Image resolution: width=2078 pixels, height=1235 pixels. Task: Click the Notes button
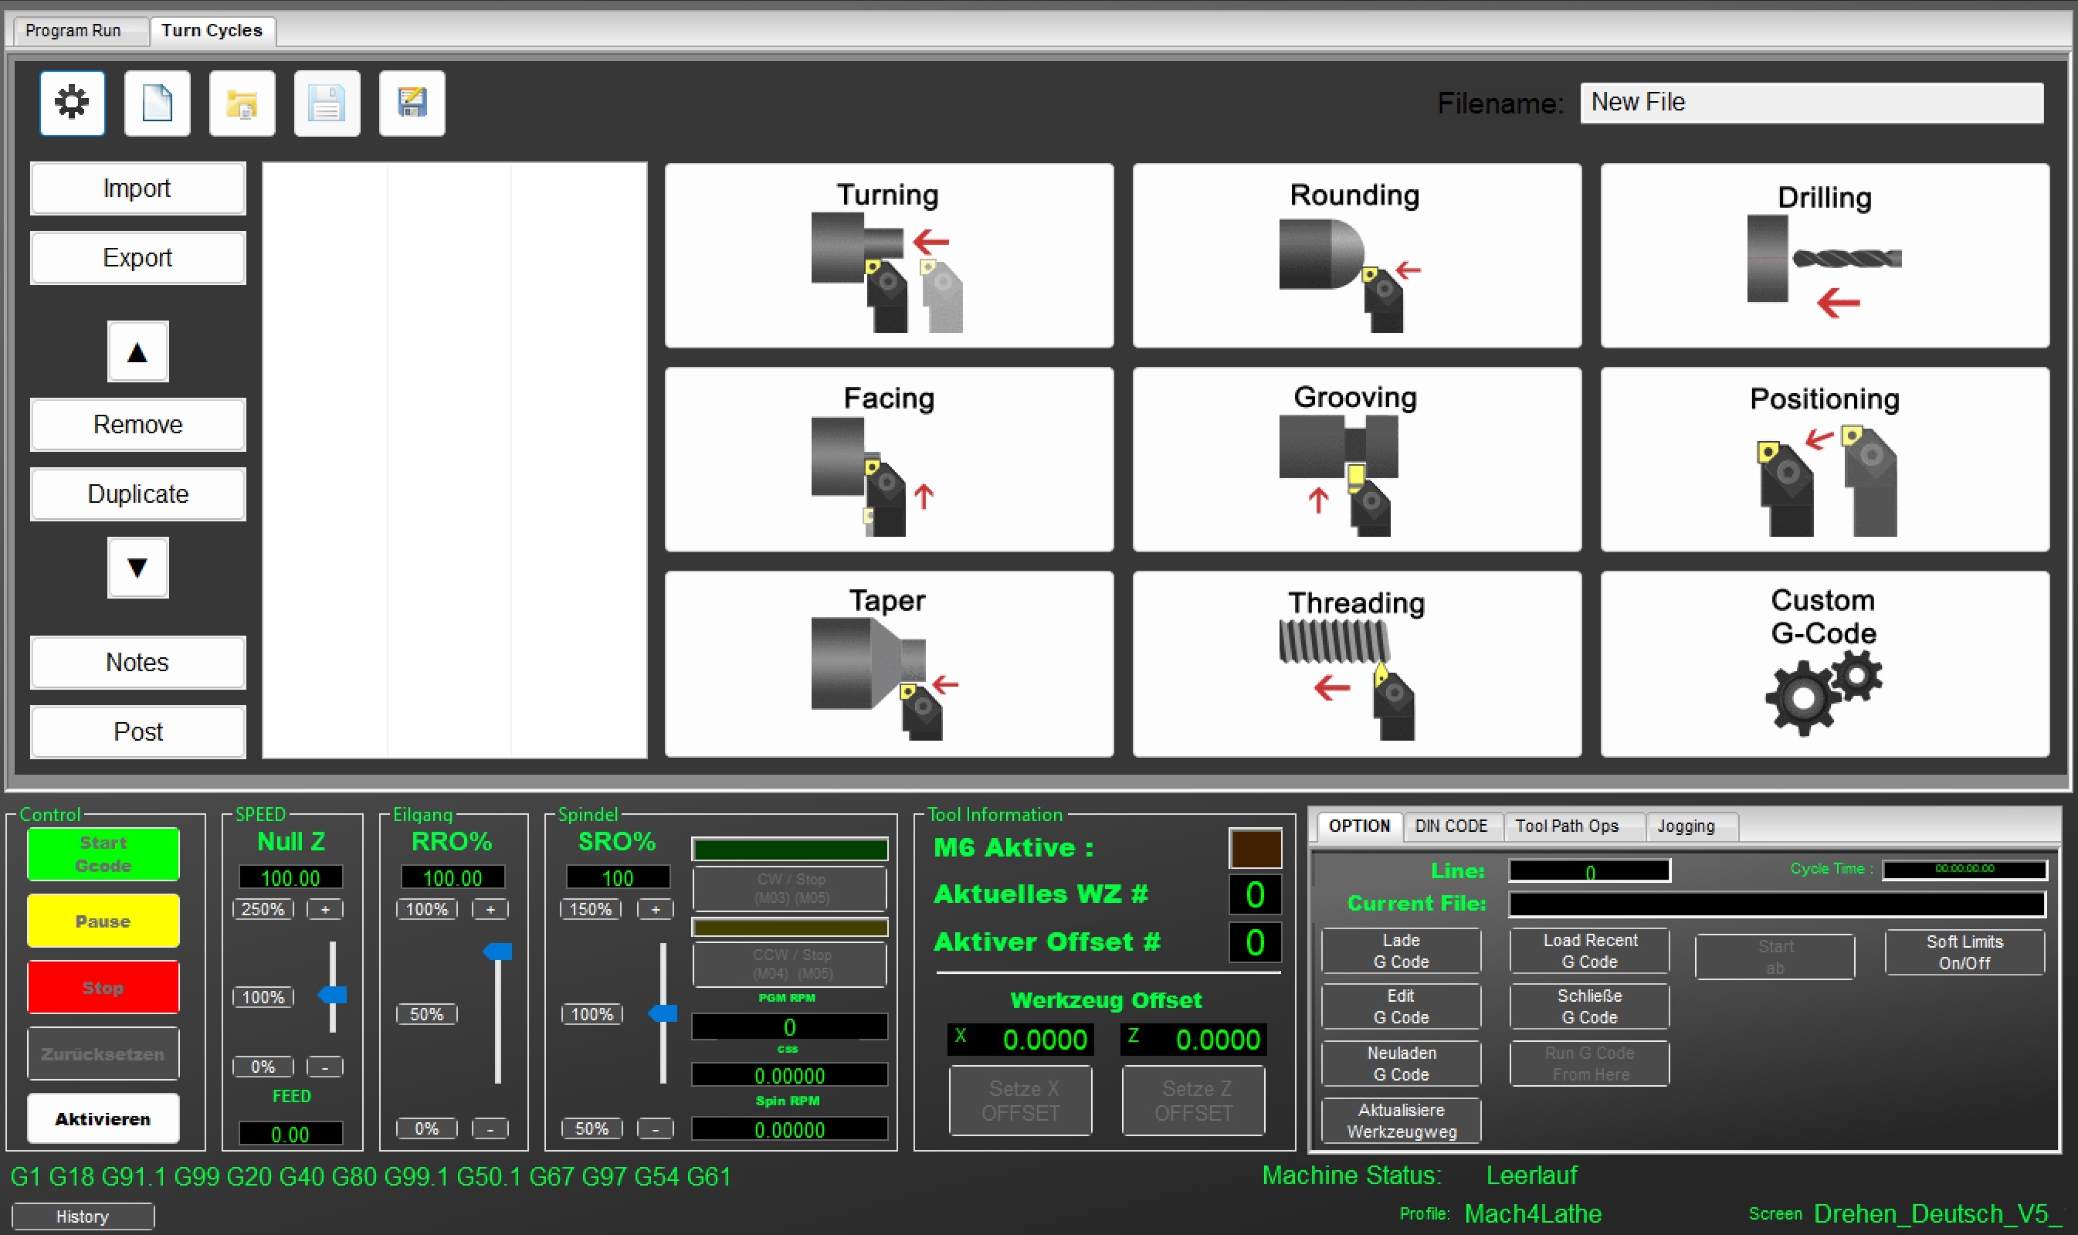(138, 663)
